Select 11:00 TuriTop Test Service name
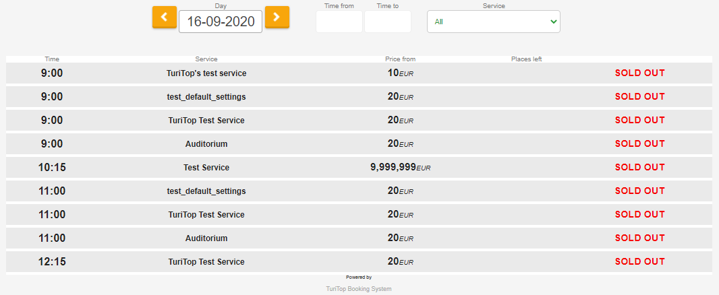 pos(206,215)
